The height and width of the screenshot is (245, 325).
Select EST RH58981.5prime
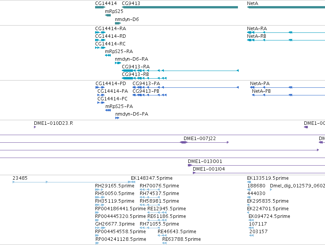pyautogui.click(x=159, y=201)
